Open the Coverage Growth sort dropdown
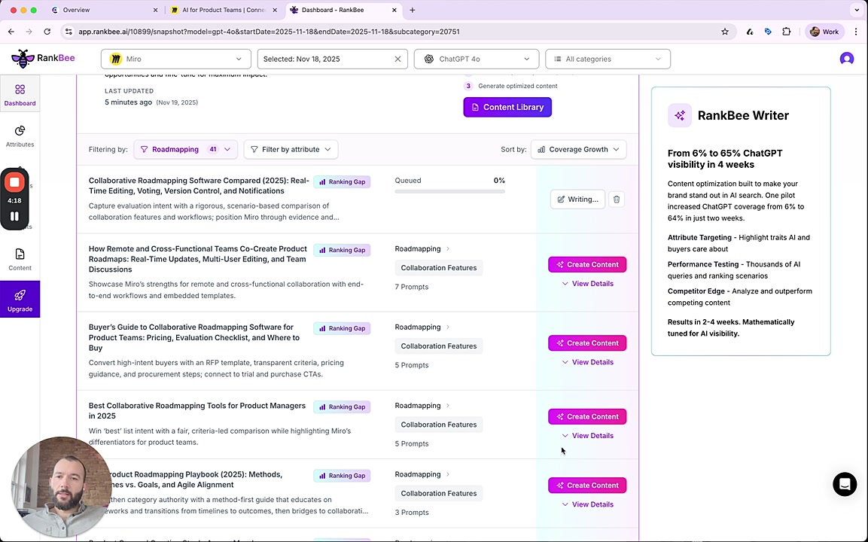 [x=578, y=149]
